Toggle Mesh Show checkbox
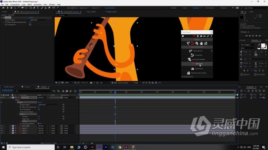Screen dimensions: 268x150 pos(73,8)
